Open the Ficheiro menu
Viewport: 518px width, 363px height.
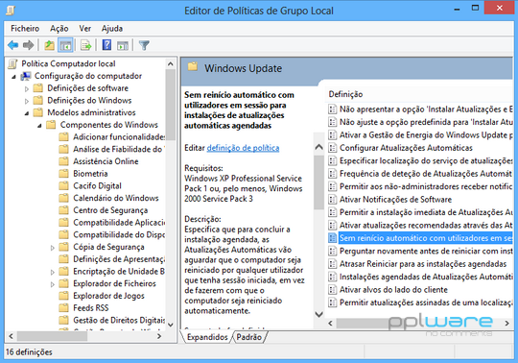(25, 29)
